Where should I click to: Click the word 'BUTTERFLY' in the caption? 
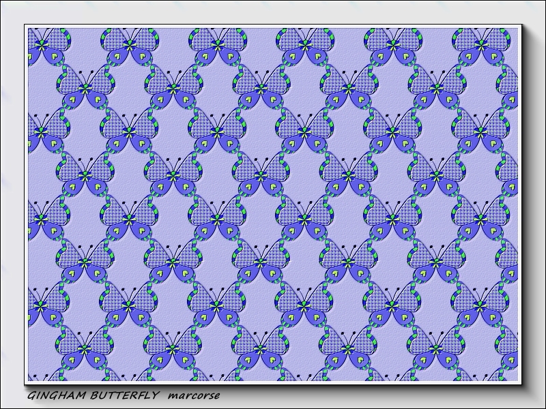(x=129, y=395)
